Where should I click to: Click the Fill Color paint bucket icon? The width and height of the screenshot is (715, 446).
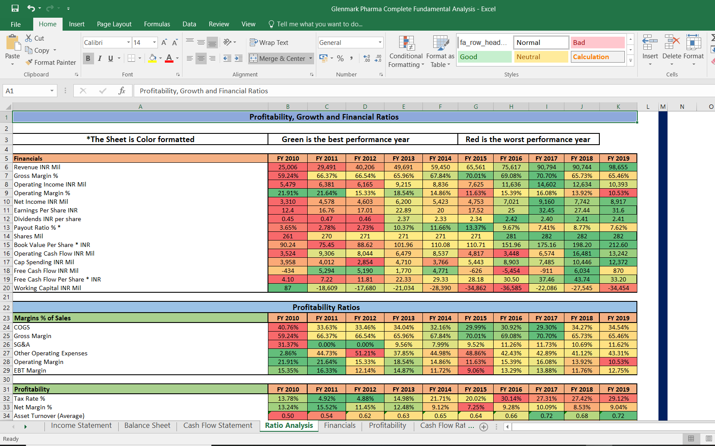[x=153, y=58]
